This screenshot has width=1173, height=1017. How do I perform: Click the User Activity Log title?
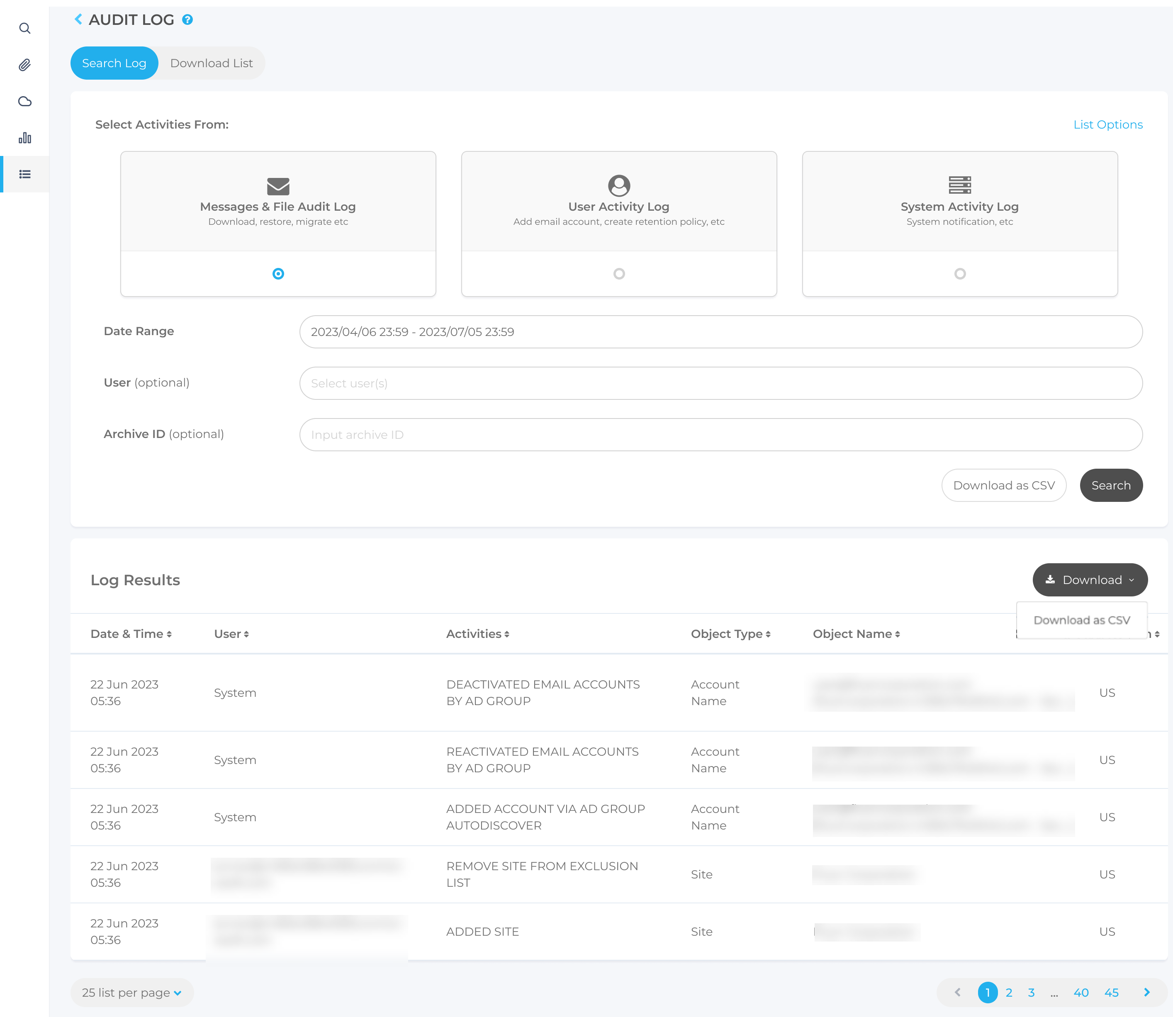point(618,207)
